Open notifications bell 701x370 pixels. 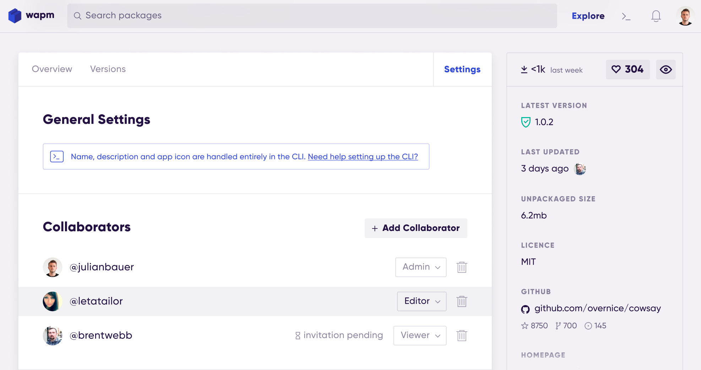[x=656, y=16]
